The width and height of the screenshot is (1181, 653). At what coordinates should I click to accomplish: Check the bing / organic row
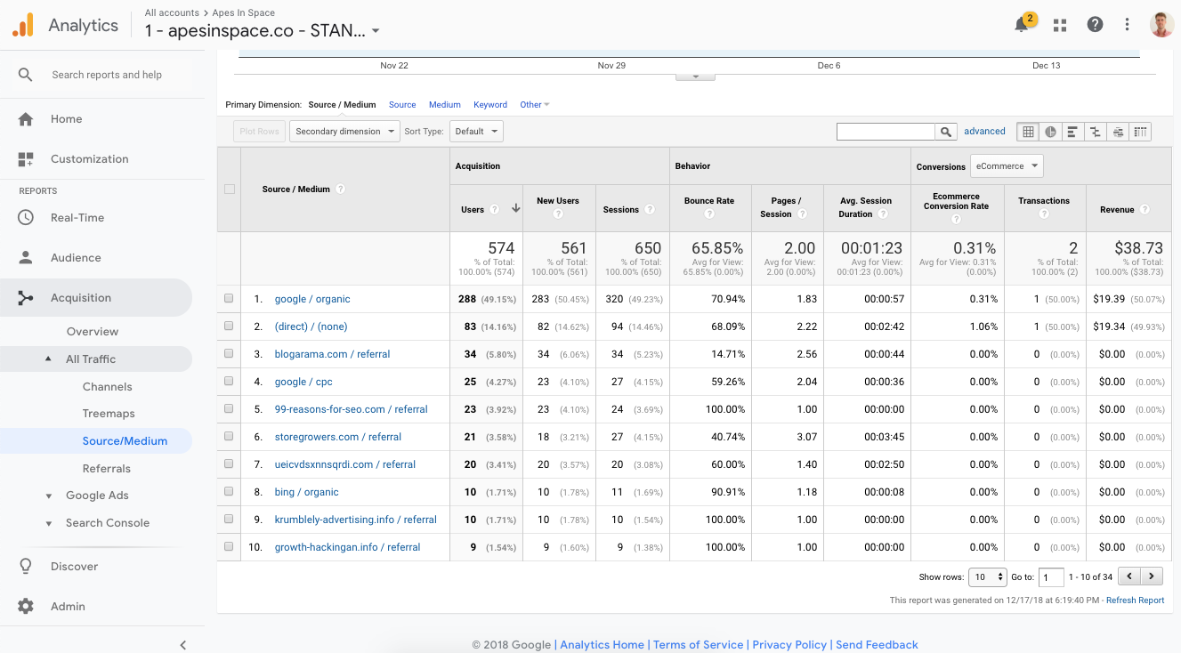(x=229, y=492)
